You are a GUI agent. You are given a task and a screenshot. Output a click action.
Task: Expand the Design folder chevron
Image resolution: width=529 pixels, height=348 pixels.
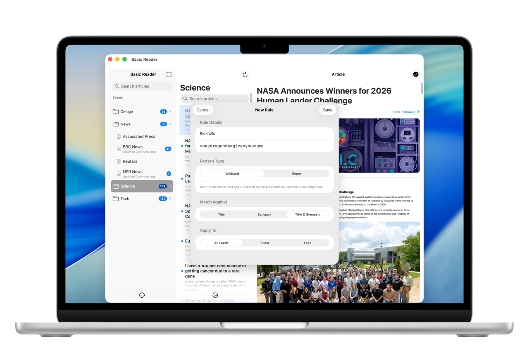point(170,112)
